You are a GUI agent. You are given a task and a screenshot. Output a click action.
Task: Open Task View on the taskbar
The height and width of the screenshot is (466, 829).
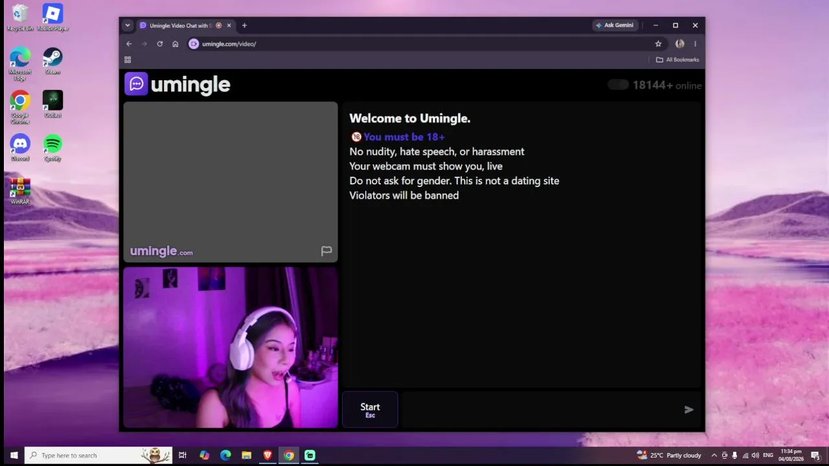(183, 455)
